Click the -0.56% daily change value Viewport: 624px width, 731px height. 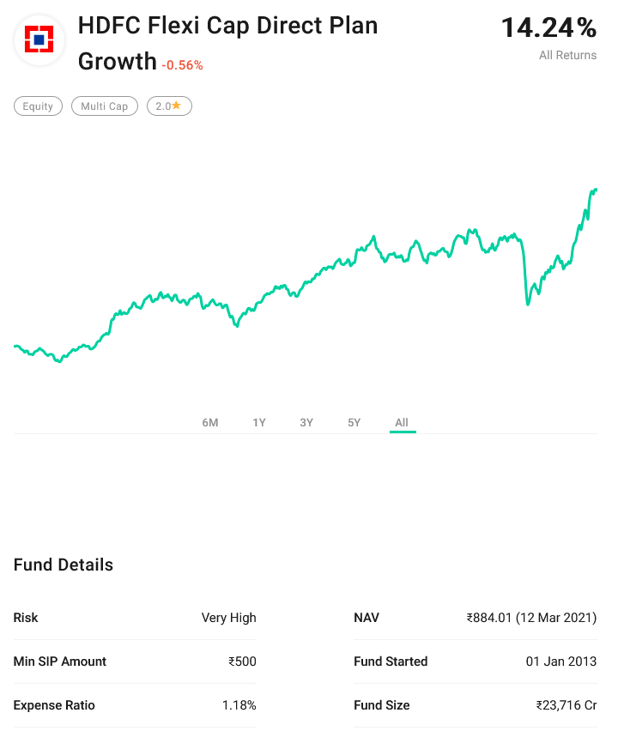(x=182, y=65)
